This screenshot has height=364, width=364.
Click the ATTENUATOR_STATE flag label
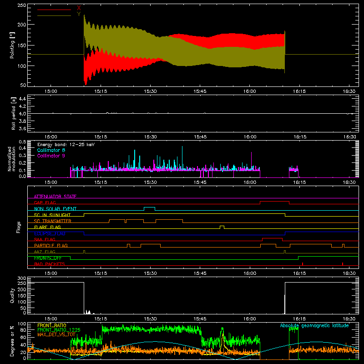tap(55, 197)
